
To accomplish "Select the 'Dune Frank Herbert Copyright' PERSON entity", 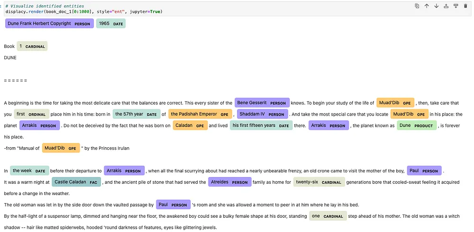I will pyautogui.click(x=49, y=24).
